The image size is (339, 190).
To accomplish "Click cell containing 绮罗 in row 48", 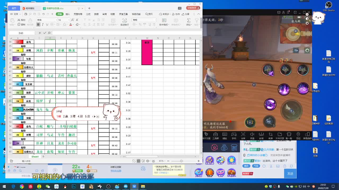I will coord(39,101).
